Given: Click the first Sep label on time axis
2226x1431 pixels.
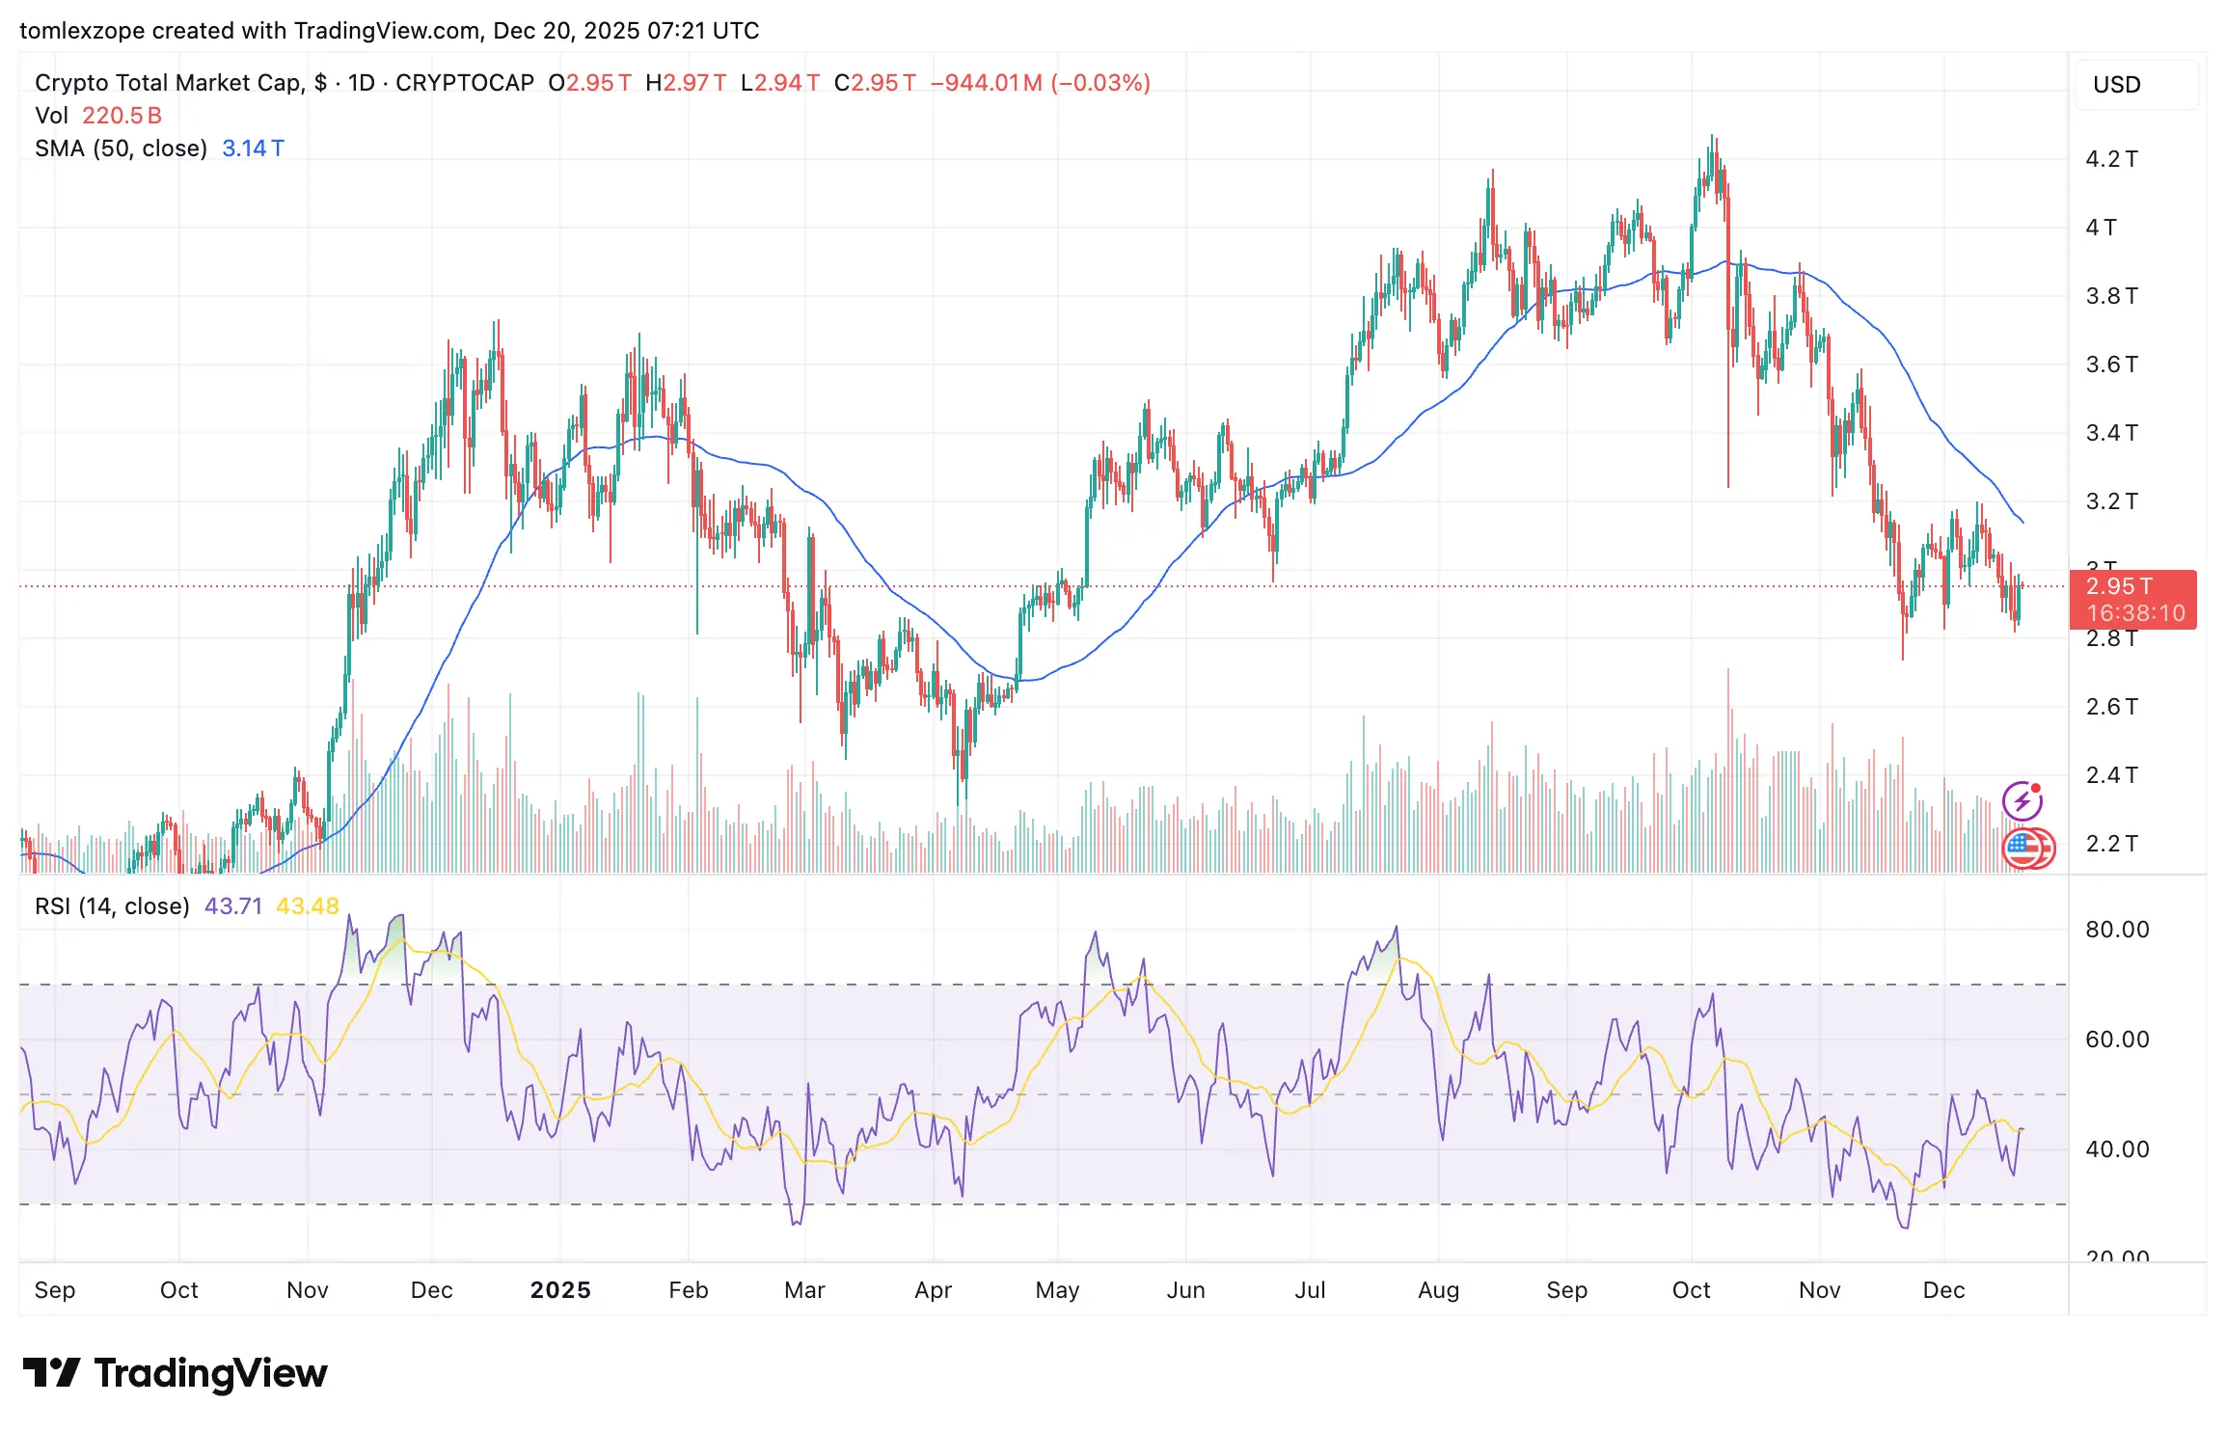Looking at the screenshot, I should click(x=55, y=1290).
